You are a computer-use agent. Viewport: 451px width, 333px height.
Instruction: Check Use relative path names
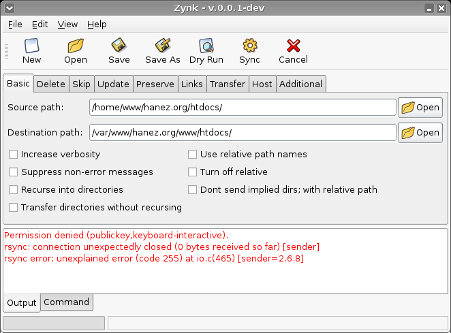[x=192, y=154]
